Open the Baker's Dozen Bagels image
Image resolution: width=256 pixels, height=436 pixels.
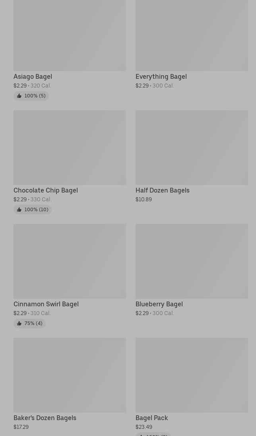click(70, 375)
